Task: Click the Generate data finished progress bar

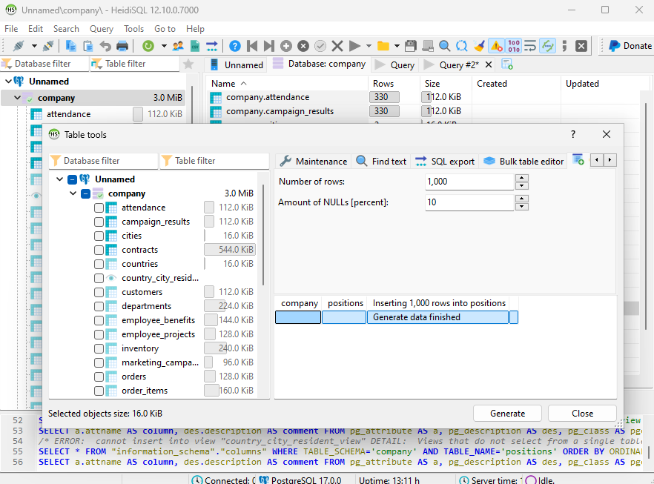Action: tap(437, 317)
